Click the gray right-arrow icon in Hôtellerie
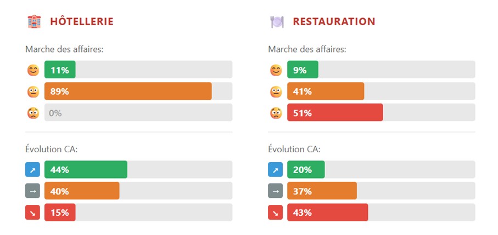 [x=33, y=191]
